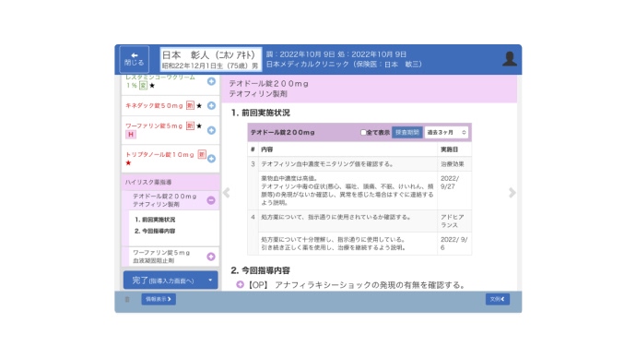Click the black star beside キネダック錠50mg
Image resolution: width=636 pixels, height=358 pixels.
click(x=199, y=105)
